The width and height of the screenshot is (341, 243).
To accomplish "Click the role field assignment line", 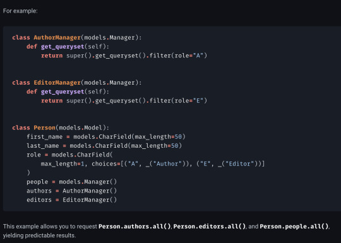I will (69, 155).
